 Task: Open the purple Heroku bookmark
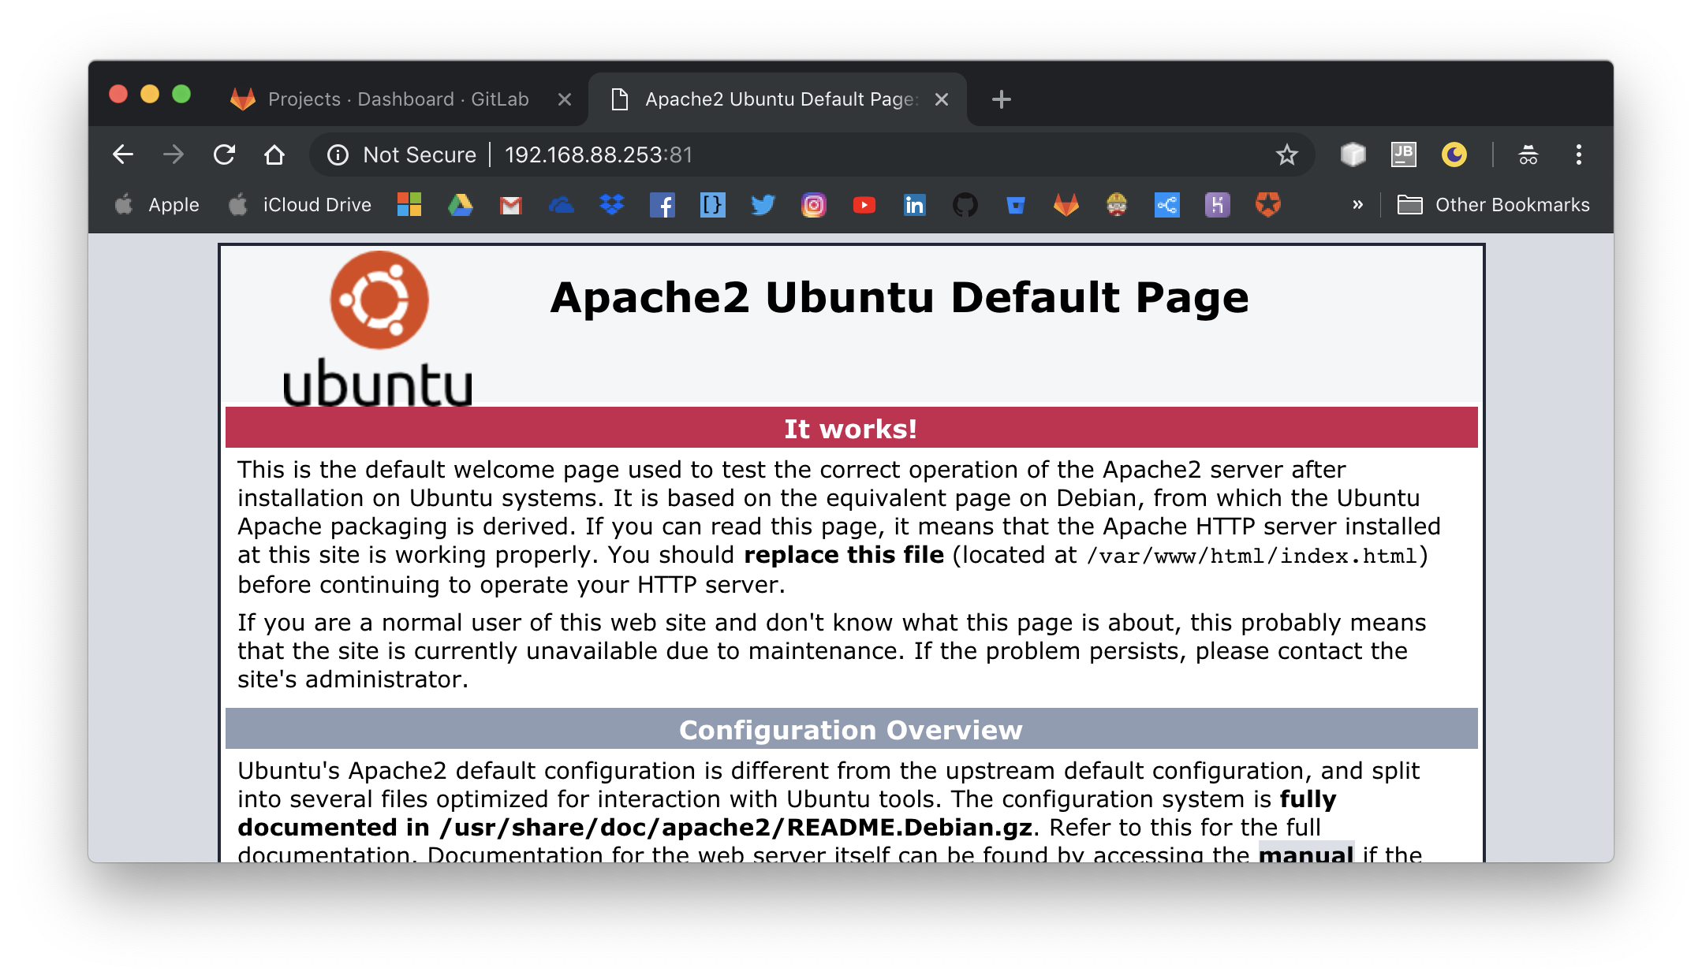click(x=1218, y=205)
